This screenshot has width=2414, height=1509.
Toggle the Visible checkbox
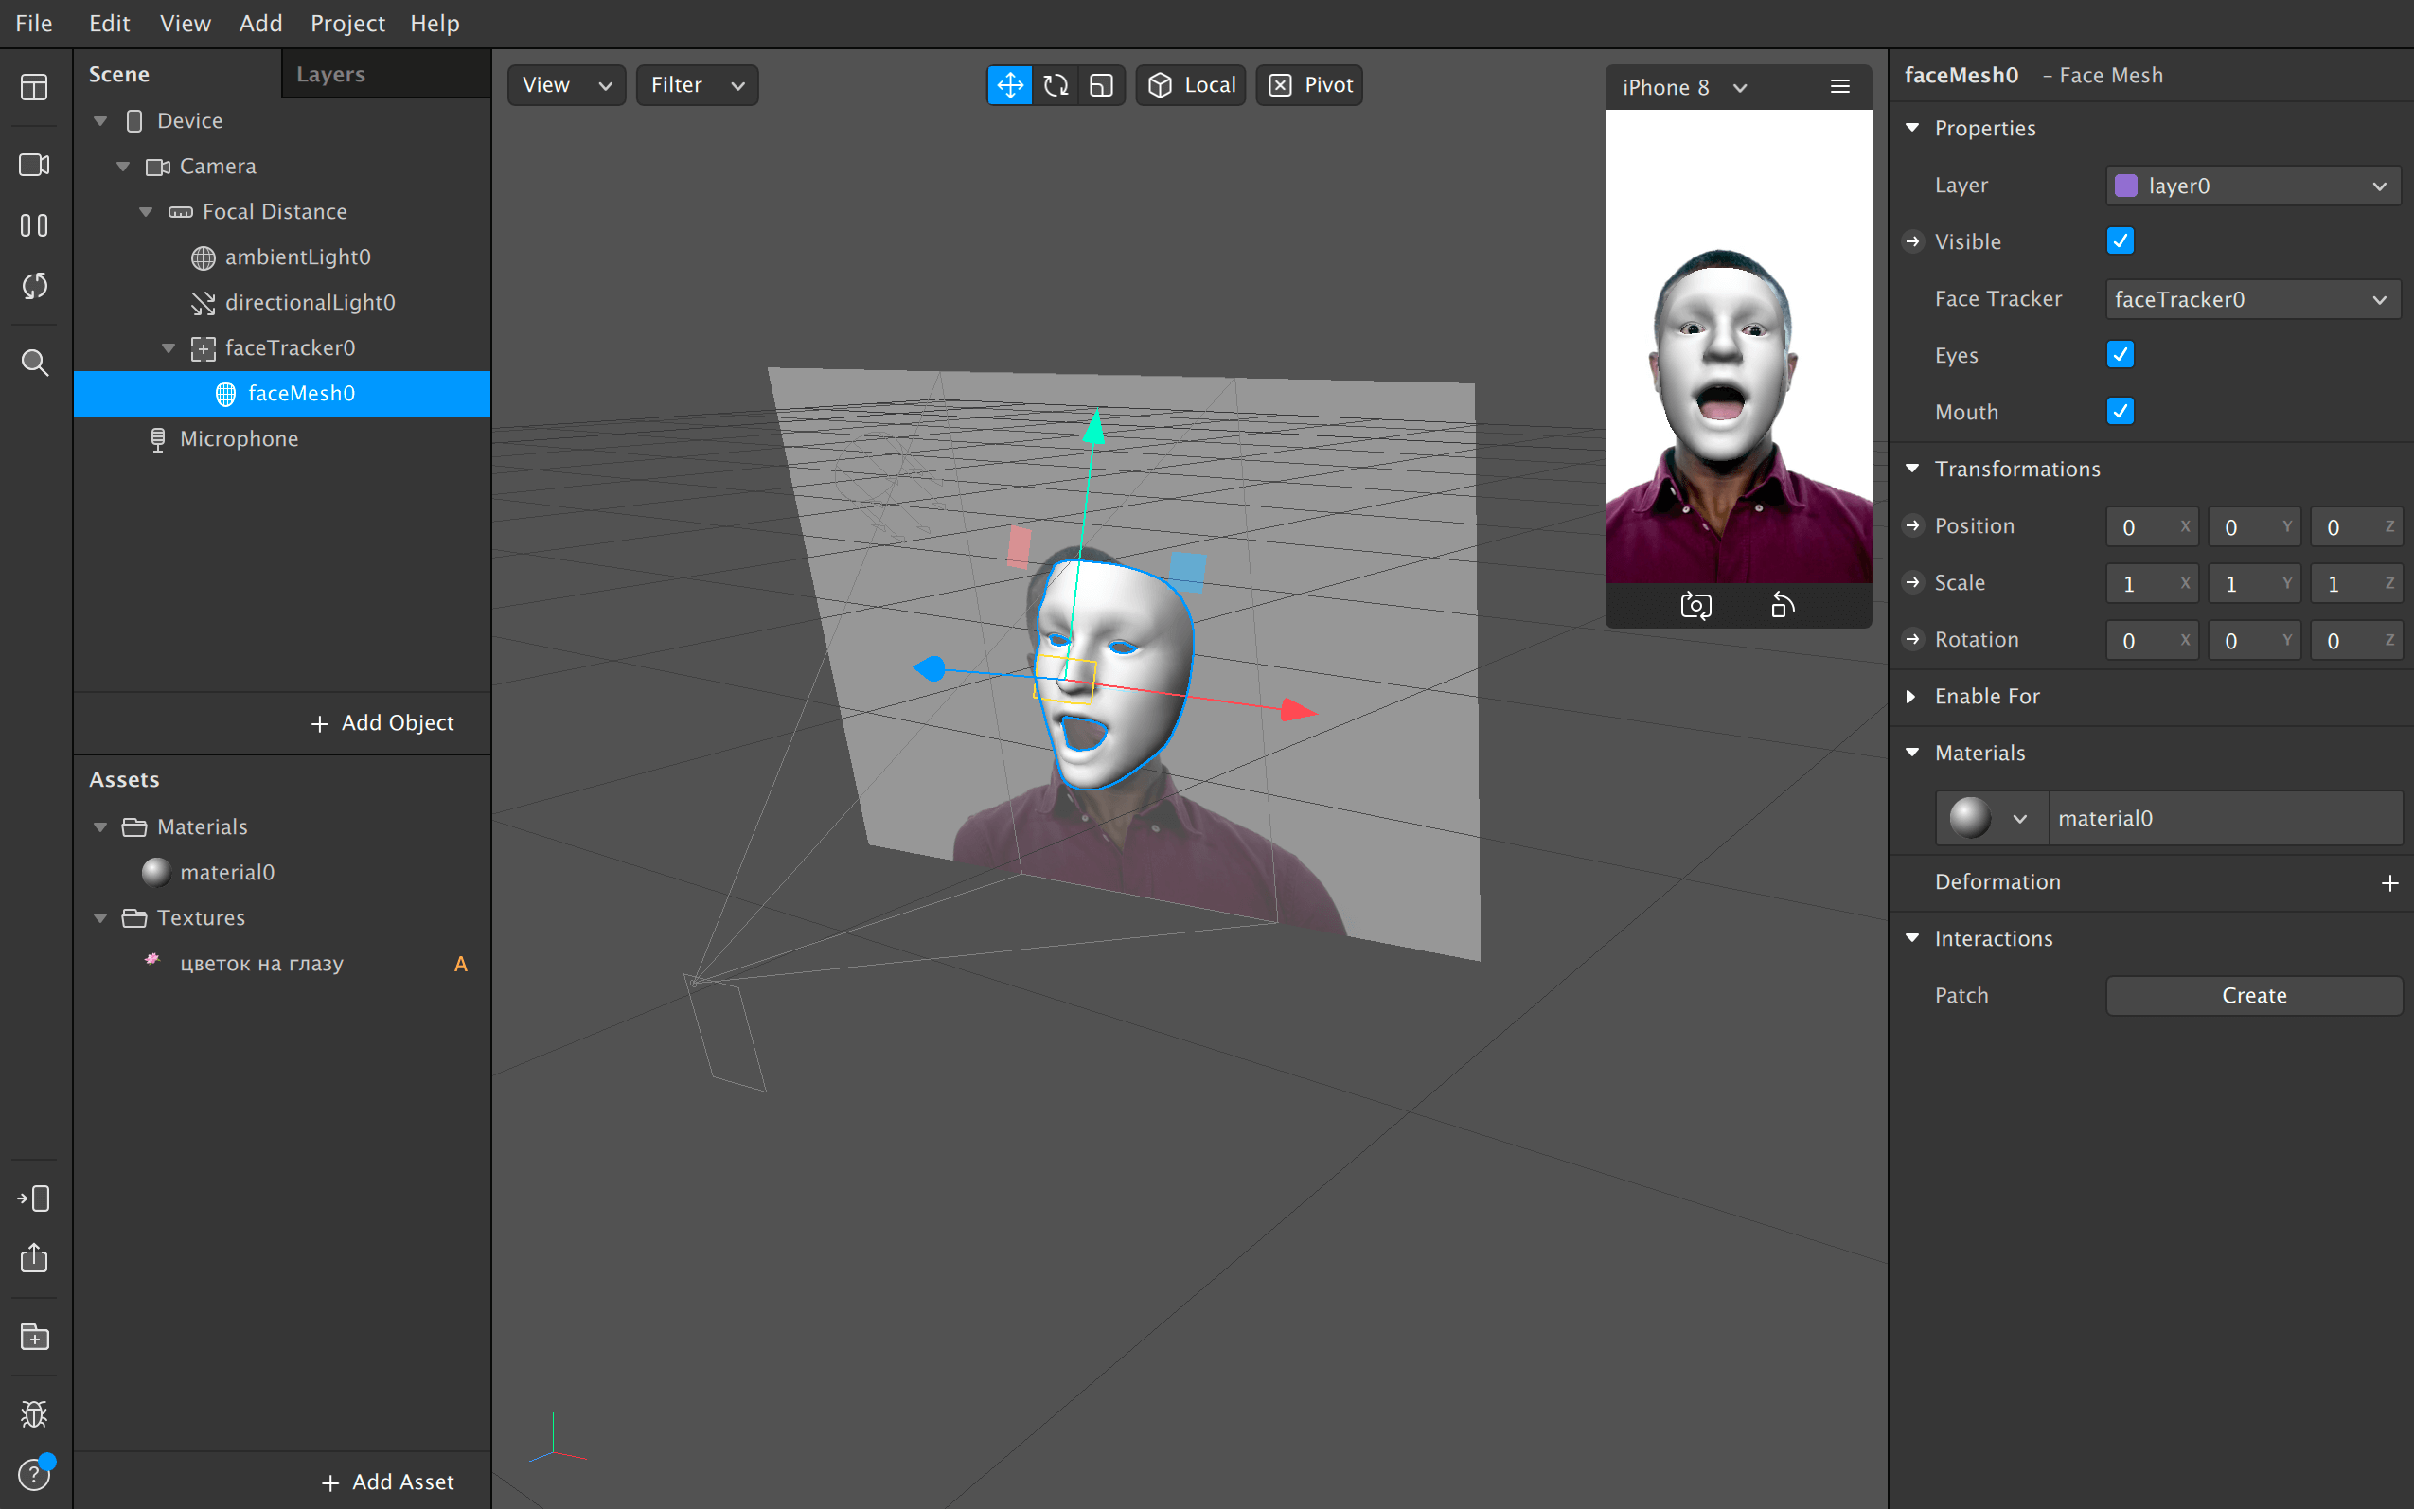2121,241
